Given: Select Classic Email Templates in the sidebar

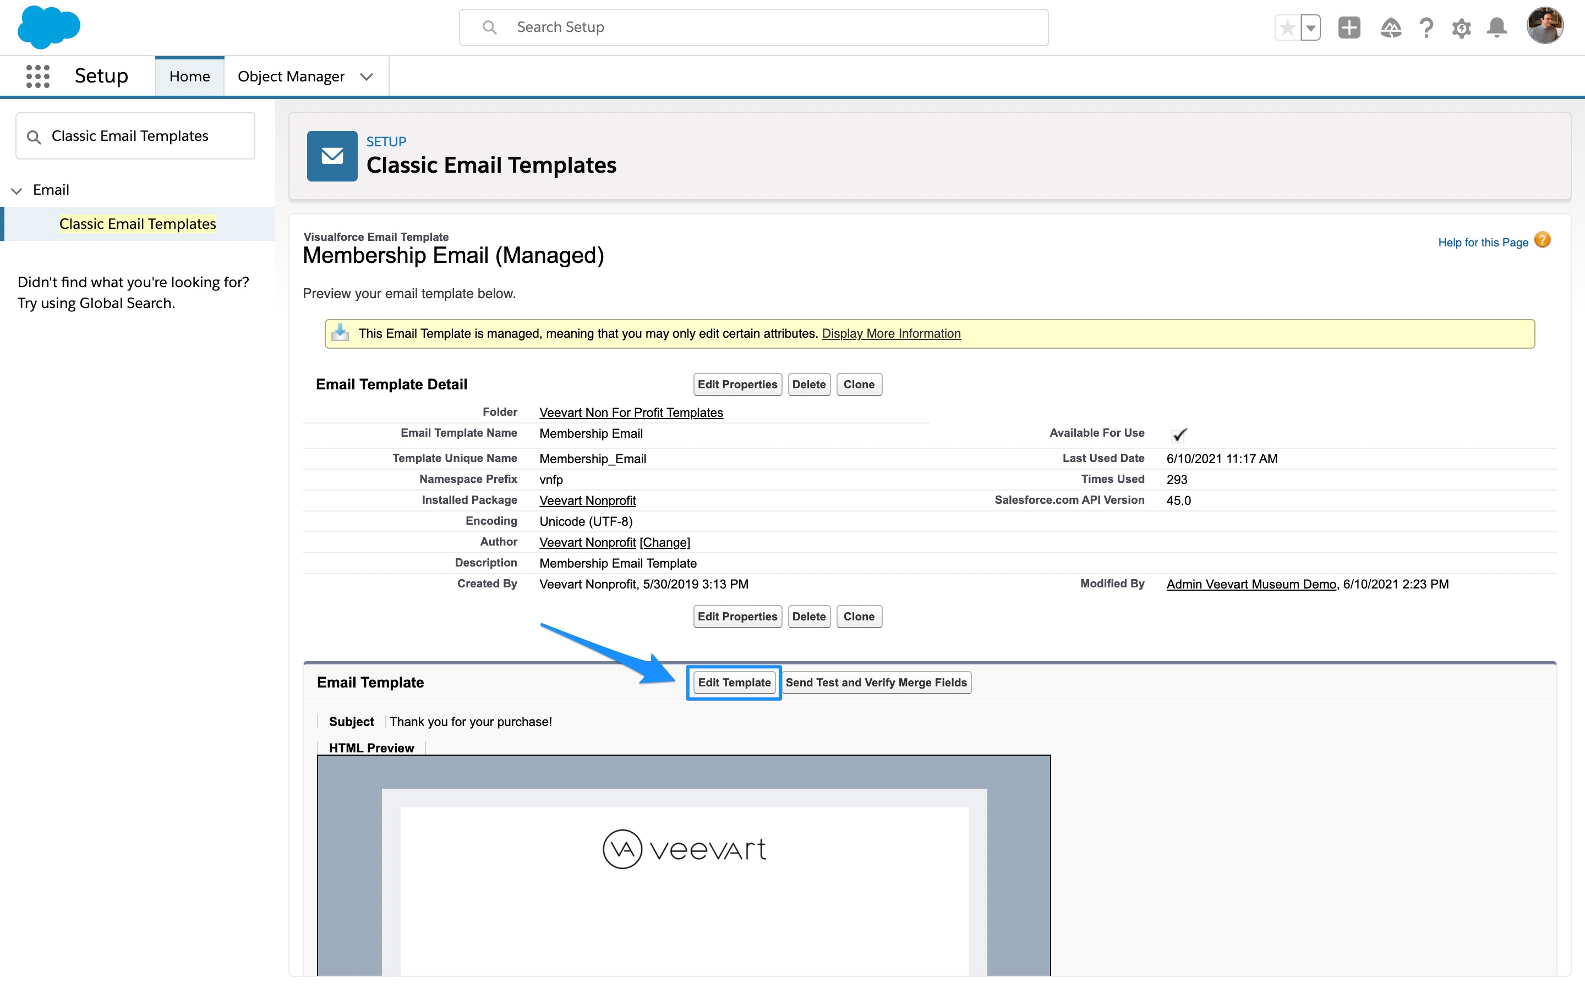Looking at the screenshot, I should tap(138, 224).
